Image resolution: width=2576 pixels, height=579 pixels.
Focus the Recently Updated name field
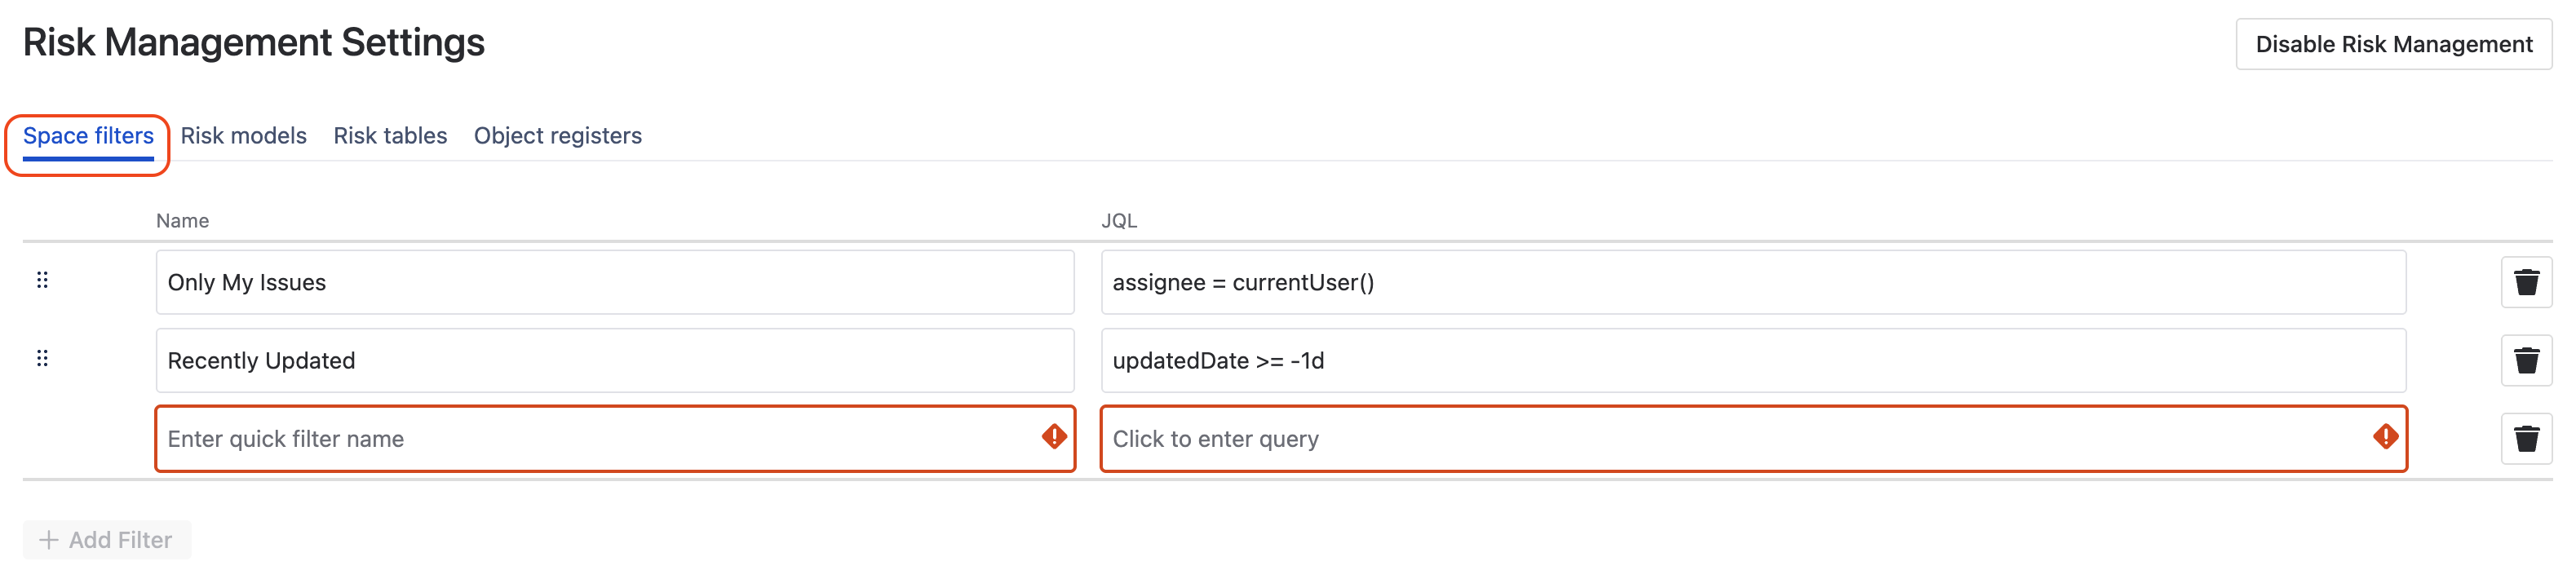pos(615,360)
